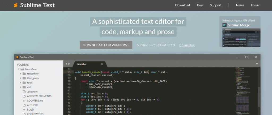Screen dimensions: 272x115
Task: Click the AUTHORS file icon
Action: (x=24, y=105)
